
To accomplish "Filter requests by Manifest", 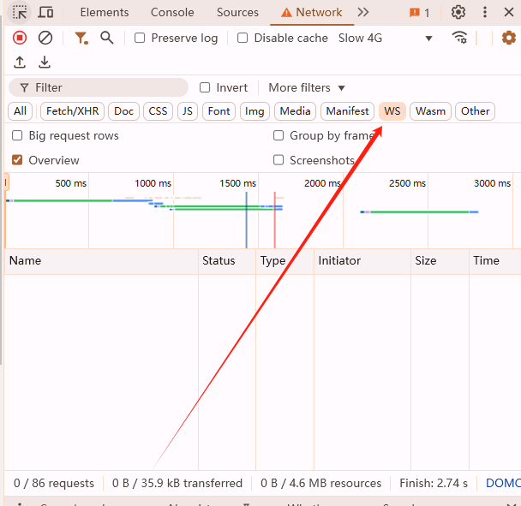I will [x=347, y=111].
